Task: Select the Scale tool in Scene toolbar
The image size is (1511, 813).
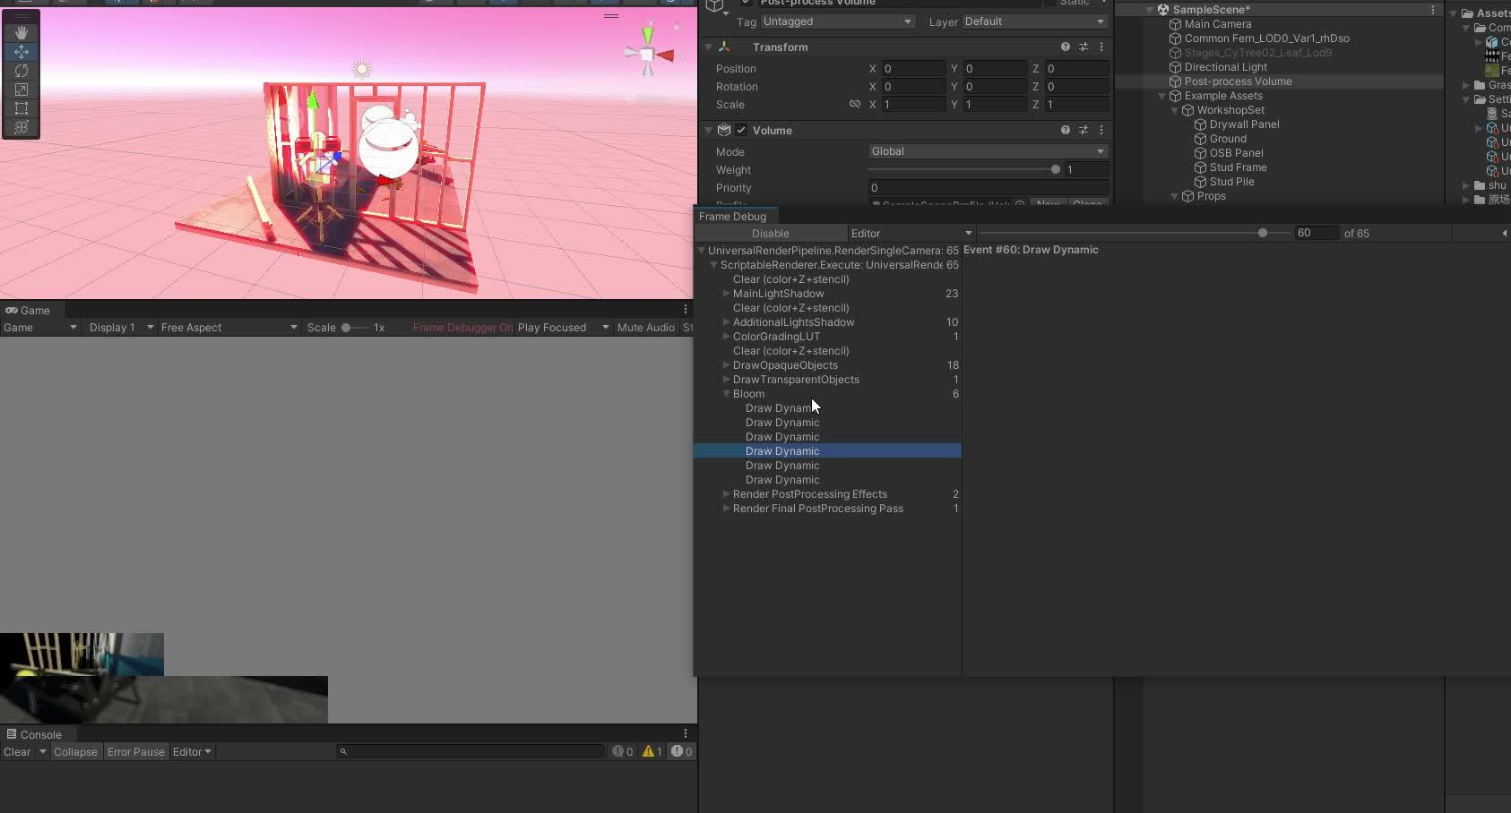Action: [22, 90]
